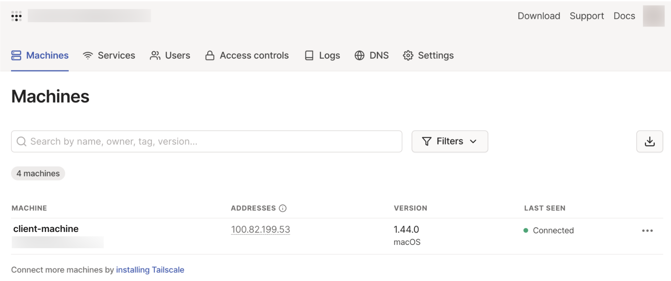Go to Access controls tab
This screenshot has width=671, height=281.
(247, 56)
